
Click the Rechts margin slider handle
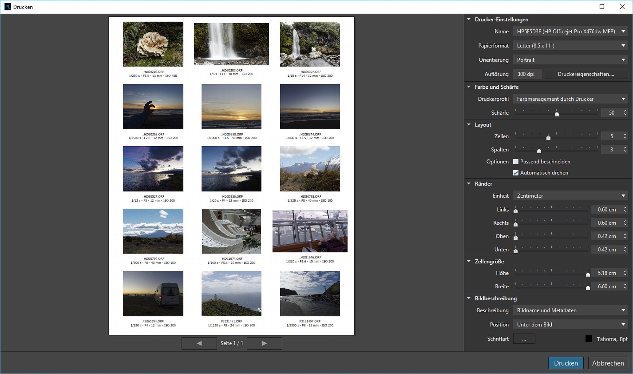(516, 224)
